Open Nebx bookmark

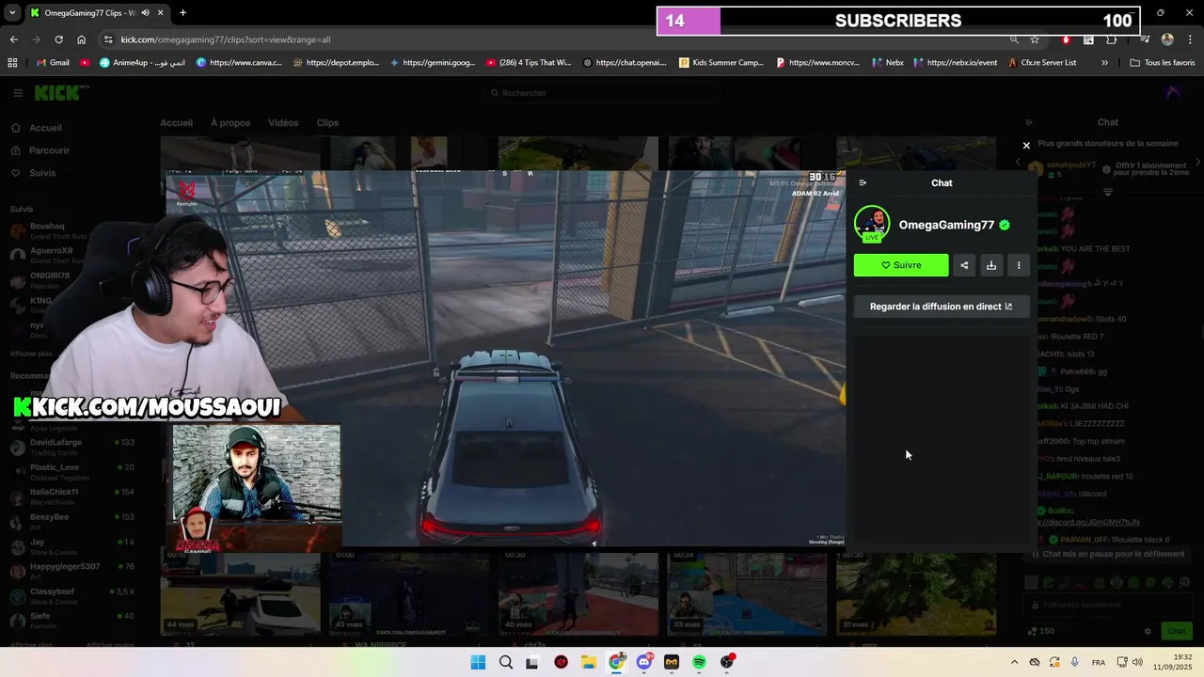887,63
